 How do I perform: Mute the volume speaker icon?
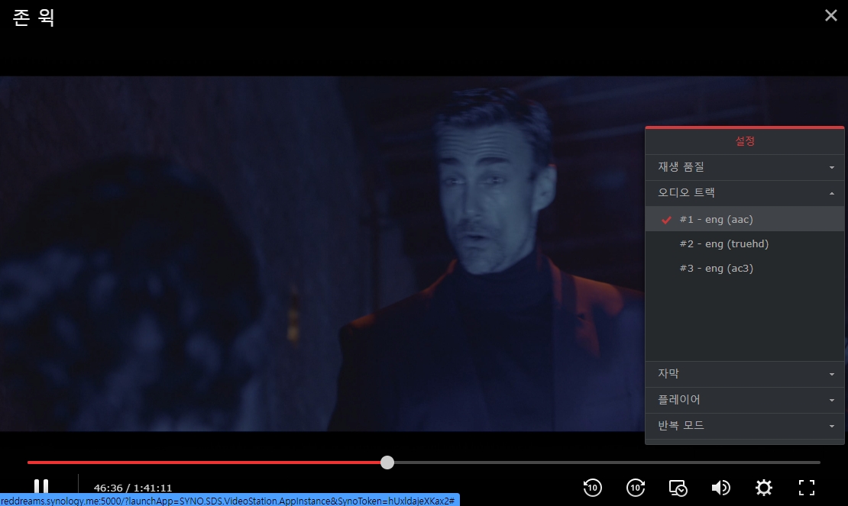coord(720,488)
